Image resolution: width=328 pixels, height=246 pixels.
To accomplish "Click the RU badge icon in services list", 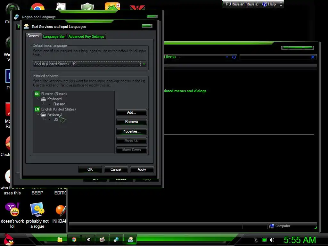I will click(37, 94).
